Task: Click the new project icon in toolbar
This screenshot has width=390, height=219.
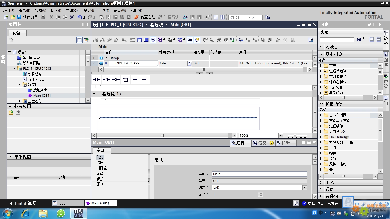Action: [6, 17]
